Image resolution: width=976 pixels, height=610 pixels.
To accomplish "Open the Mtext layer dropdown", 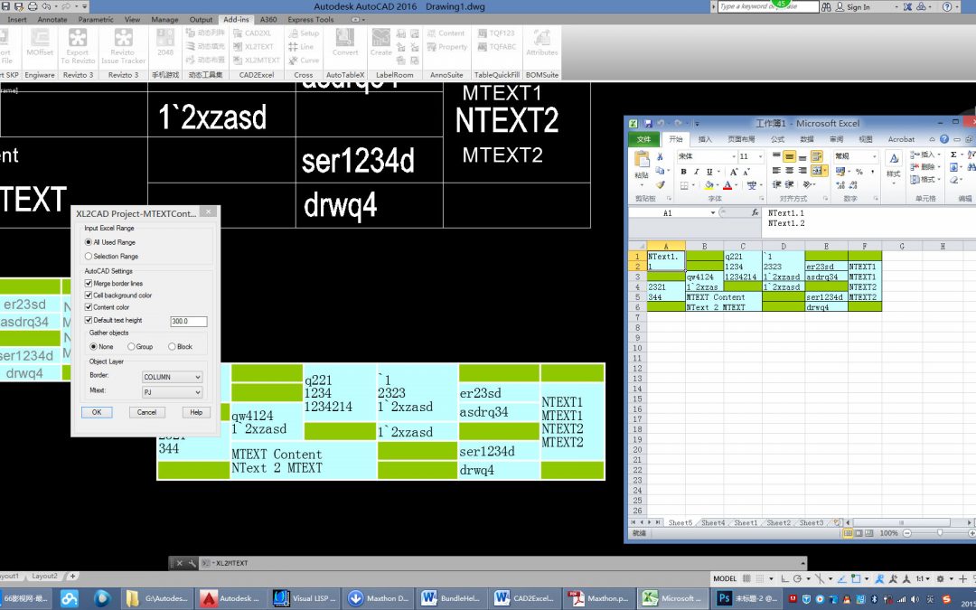I will (172, 392).
